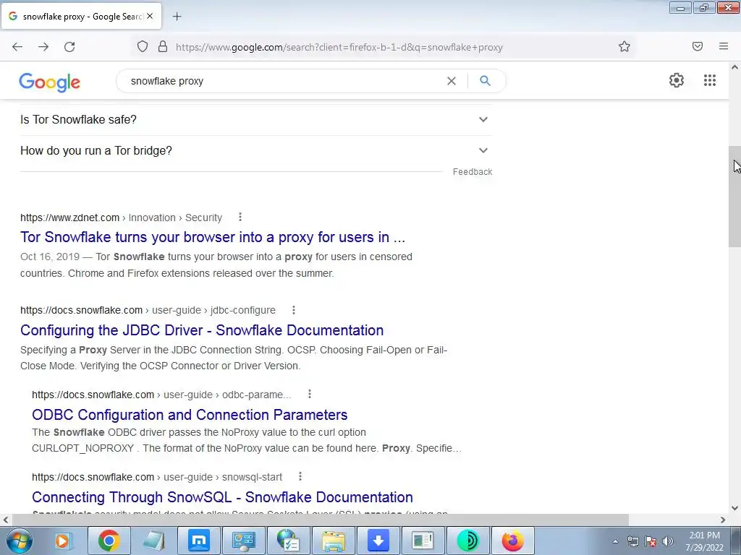The image size is (741, 555).
Task: Click the zdnet.com Innovation Security breadcrumb
Action: (x=121, y=218)
